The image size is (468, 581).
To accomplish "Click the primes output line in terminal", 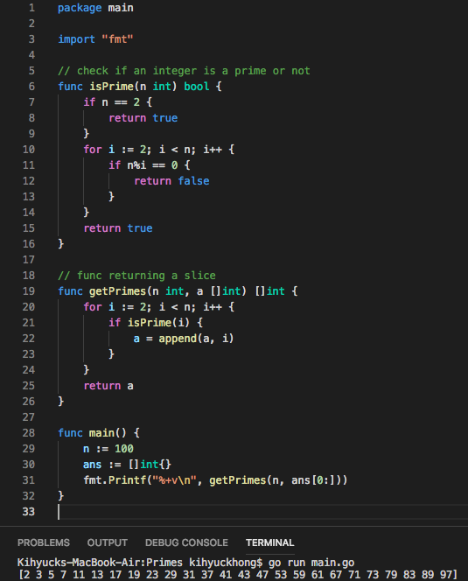I will (238, 575).
